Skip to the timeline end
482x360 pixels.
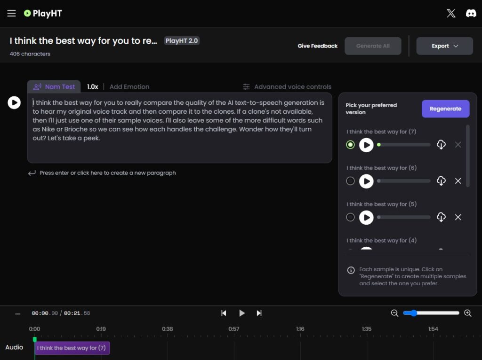click(259, 313)
